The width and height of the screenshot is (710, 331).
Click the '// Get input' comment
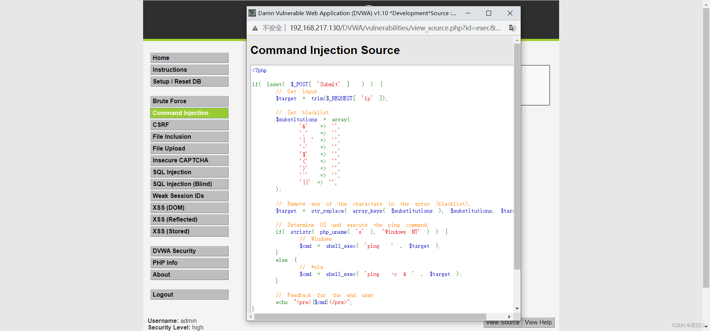point(296,91)
